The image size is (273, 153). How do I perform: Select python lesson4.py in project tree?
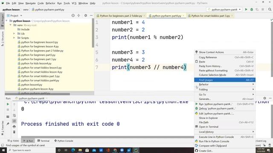coord(32,85)
